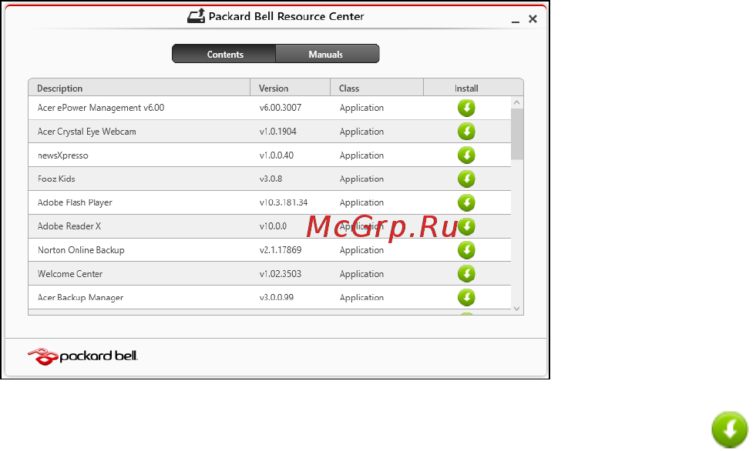Select the Adobe Flash Player entry

[x=270, y=202]
